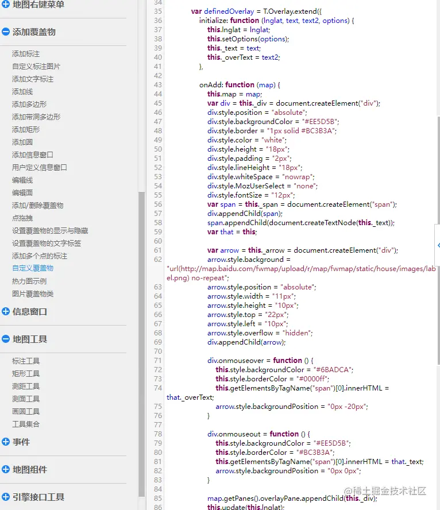Open the 设置覆盖物的显示与隐藏 example
Viewport: 440px width, 510px height.
(x=50, y=231)
